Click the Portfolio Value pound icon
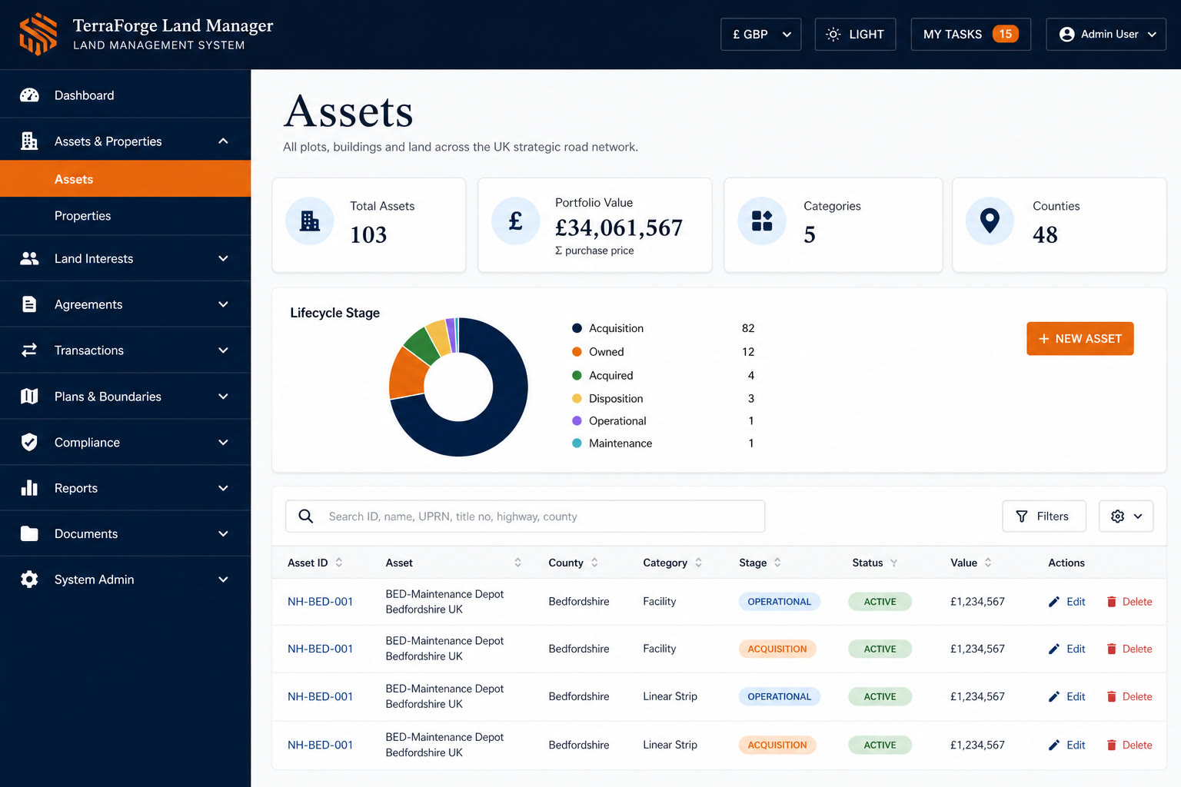Viewport: 1181px width, 787px height. [516, 221]
